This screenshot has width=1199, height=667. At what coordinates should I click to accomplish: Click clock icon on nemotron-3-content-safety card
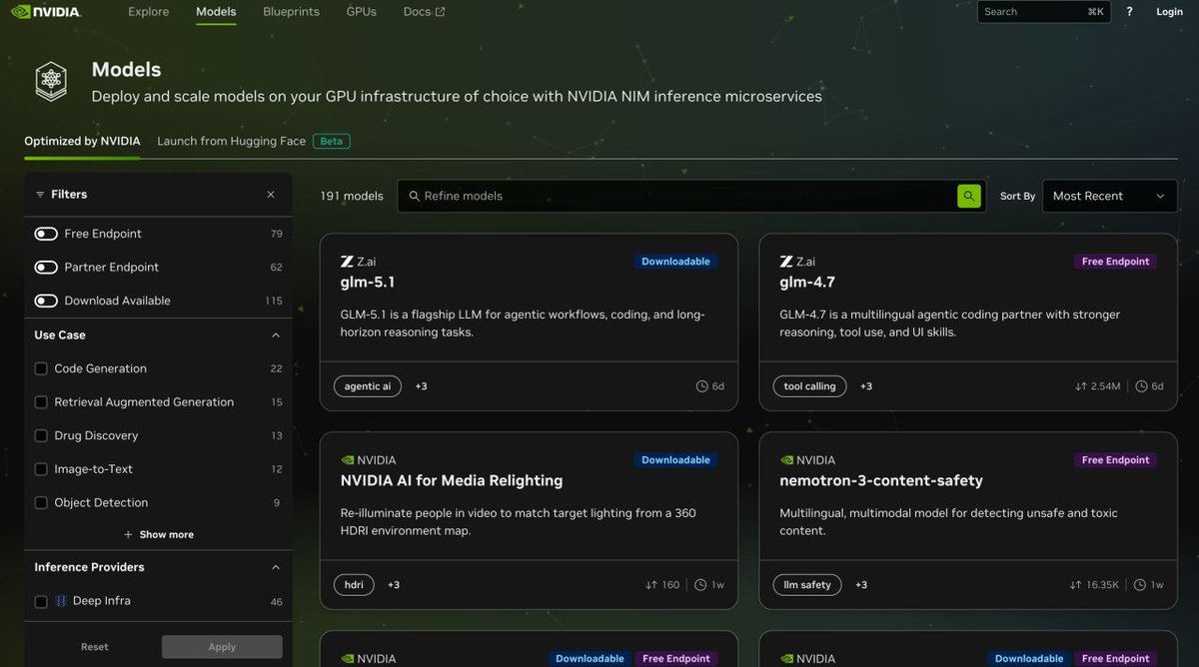(1141, 585)
